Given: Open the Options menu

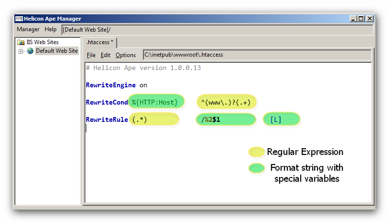Looking at the screenshot, I should click(126, 55).
